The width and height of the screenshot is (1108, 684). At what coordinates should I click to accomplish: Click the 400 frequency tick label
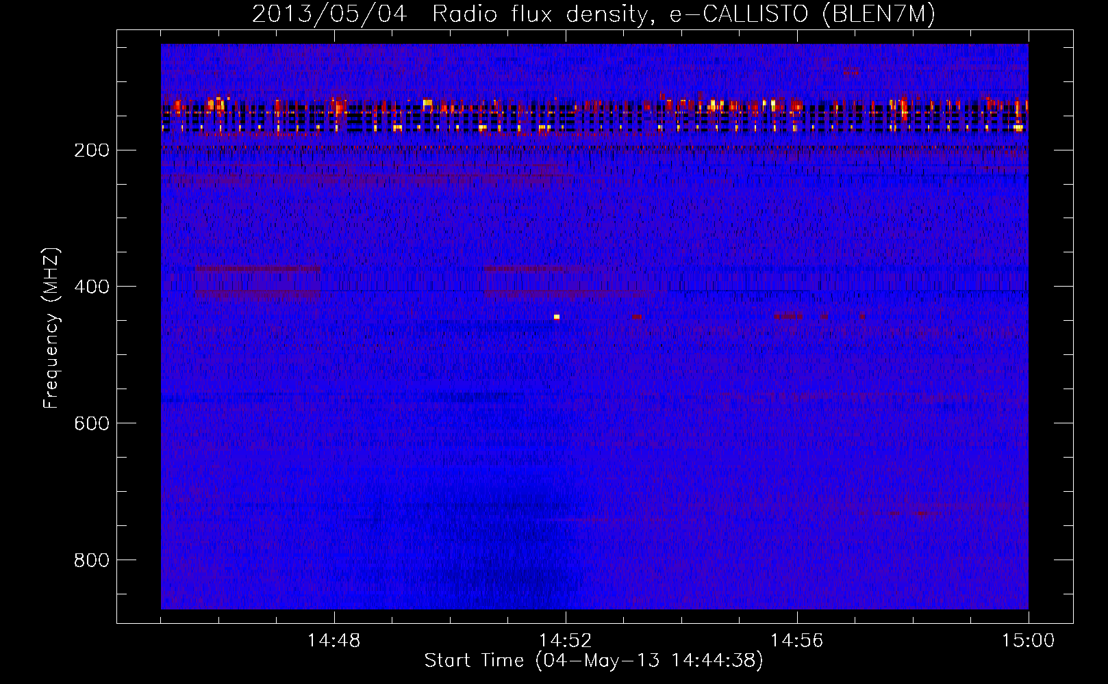(x=90, y=287)
